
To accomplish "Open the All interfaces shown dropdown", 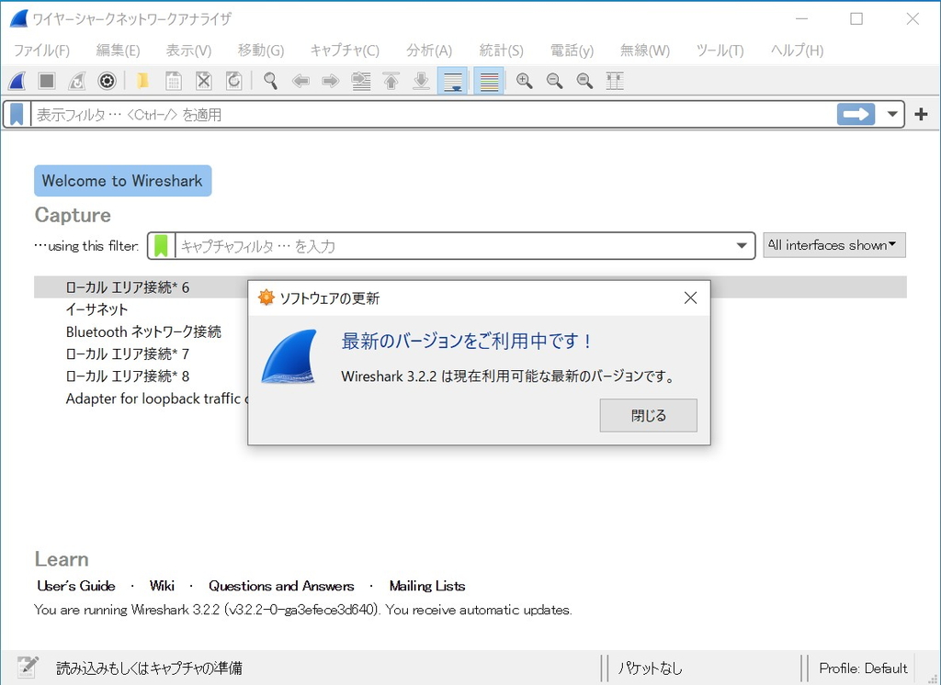I will [833, 245].
